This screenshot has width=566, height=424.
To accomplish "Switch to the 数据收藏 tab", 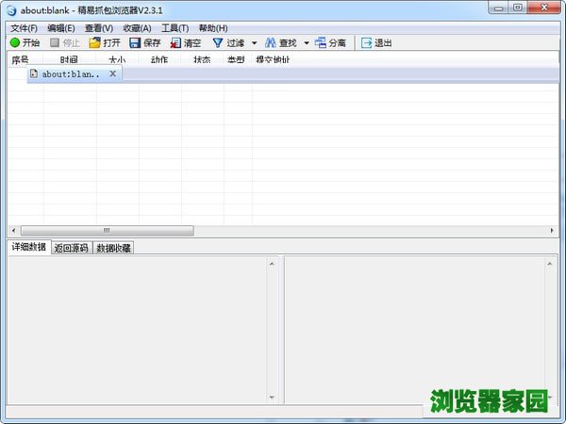I will pyautogui.click(x=114, y=248).
